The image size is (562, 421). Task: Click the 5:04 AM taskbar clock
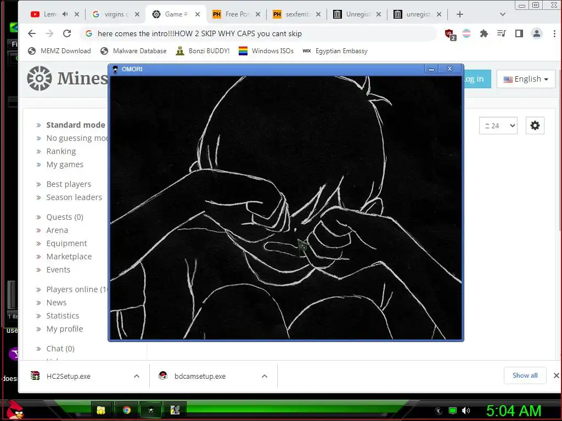tap(514, 411)
